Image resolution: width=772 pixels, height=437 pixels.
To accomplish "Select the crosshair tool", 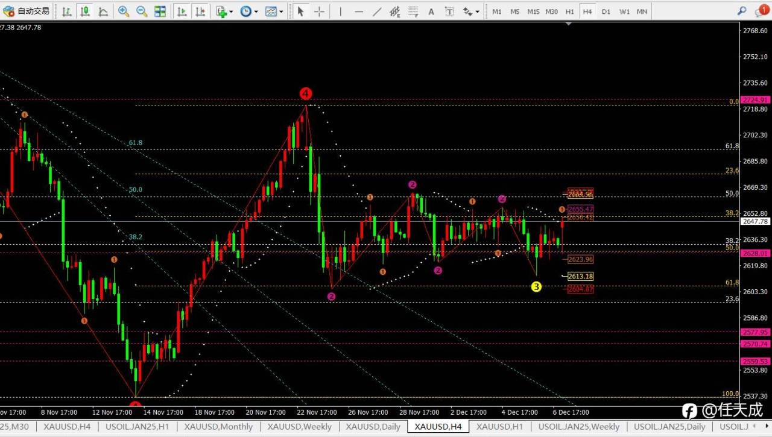I will pyautogui.click(x=319, y=11).
